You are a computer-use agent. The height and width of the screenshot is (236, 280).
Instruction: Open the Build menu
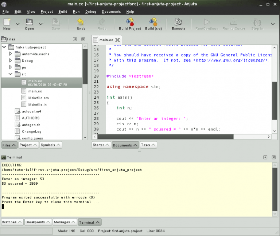[63, 12]
